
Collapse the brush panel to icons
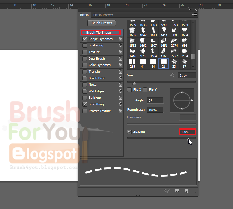tap(190, 10)
